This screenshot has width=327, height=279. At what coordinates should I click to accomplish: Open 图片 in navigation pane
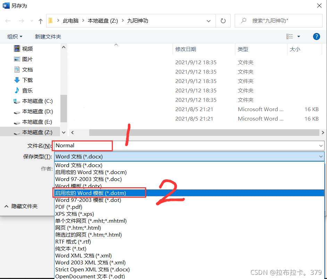pos(23,59)
